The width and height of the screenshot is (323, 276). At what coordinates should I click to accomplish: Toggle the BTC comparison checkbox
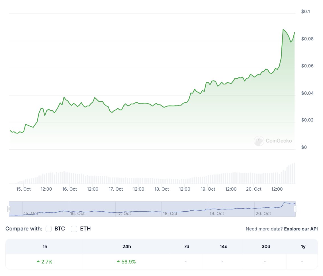pyautogui.click(x=48, y=229)
